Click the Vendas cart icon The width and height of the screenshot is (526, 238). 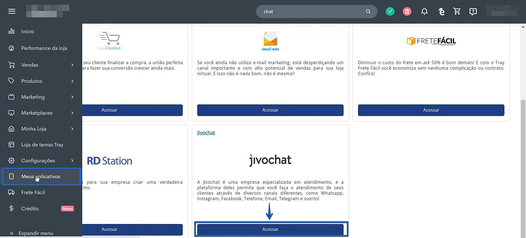(x=11, y=65)
